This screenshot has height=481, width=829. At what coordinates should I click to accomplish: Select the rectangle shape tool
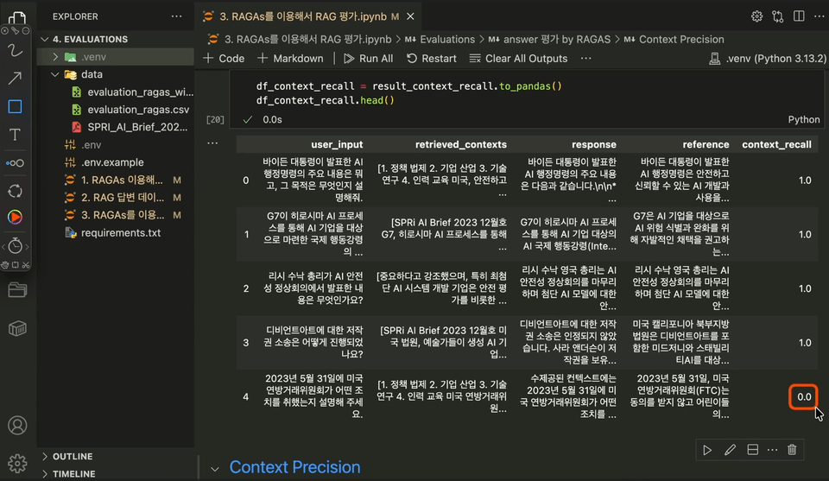point(15,107)
